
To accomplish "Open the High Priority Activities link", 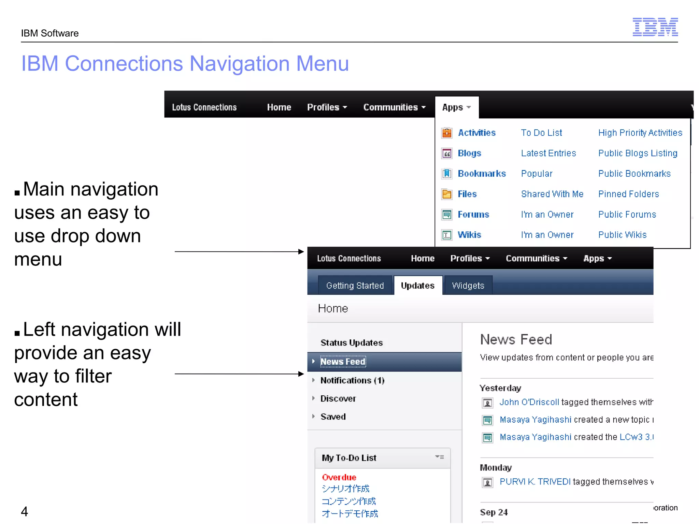I will [640, 133].
